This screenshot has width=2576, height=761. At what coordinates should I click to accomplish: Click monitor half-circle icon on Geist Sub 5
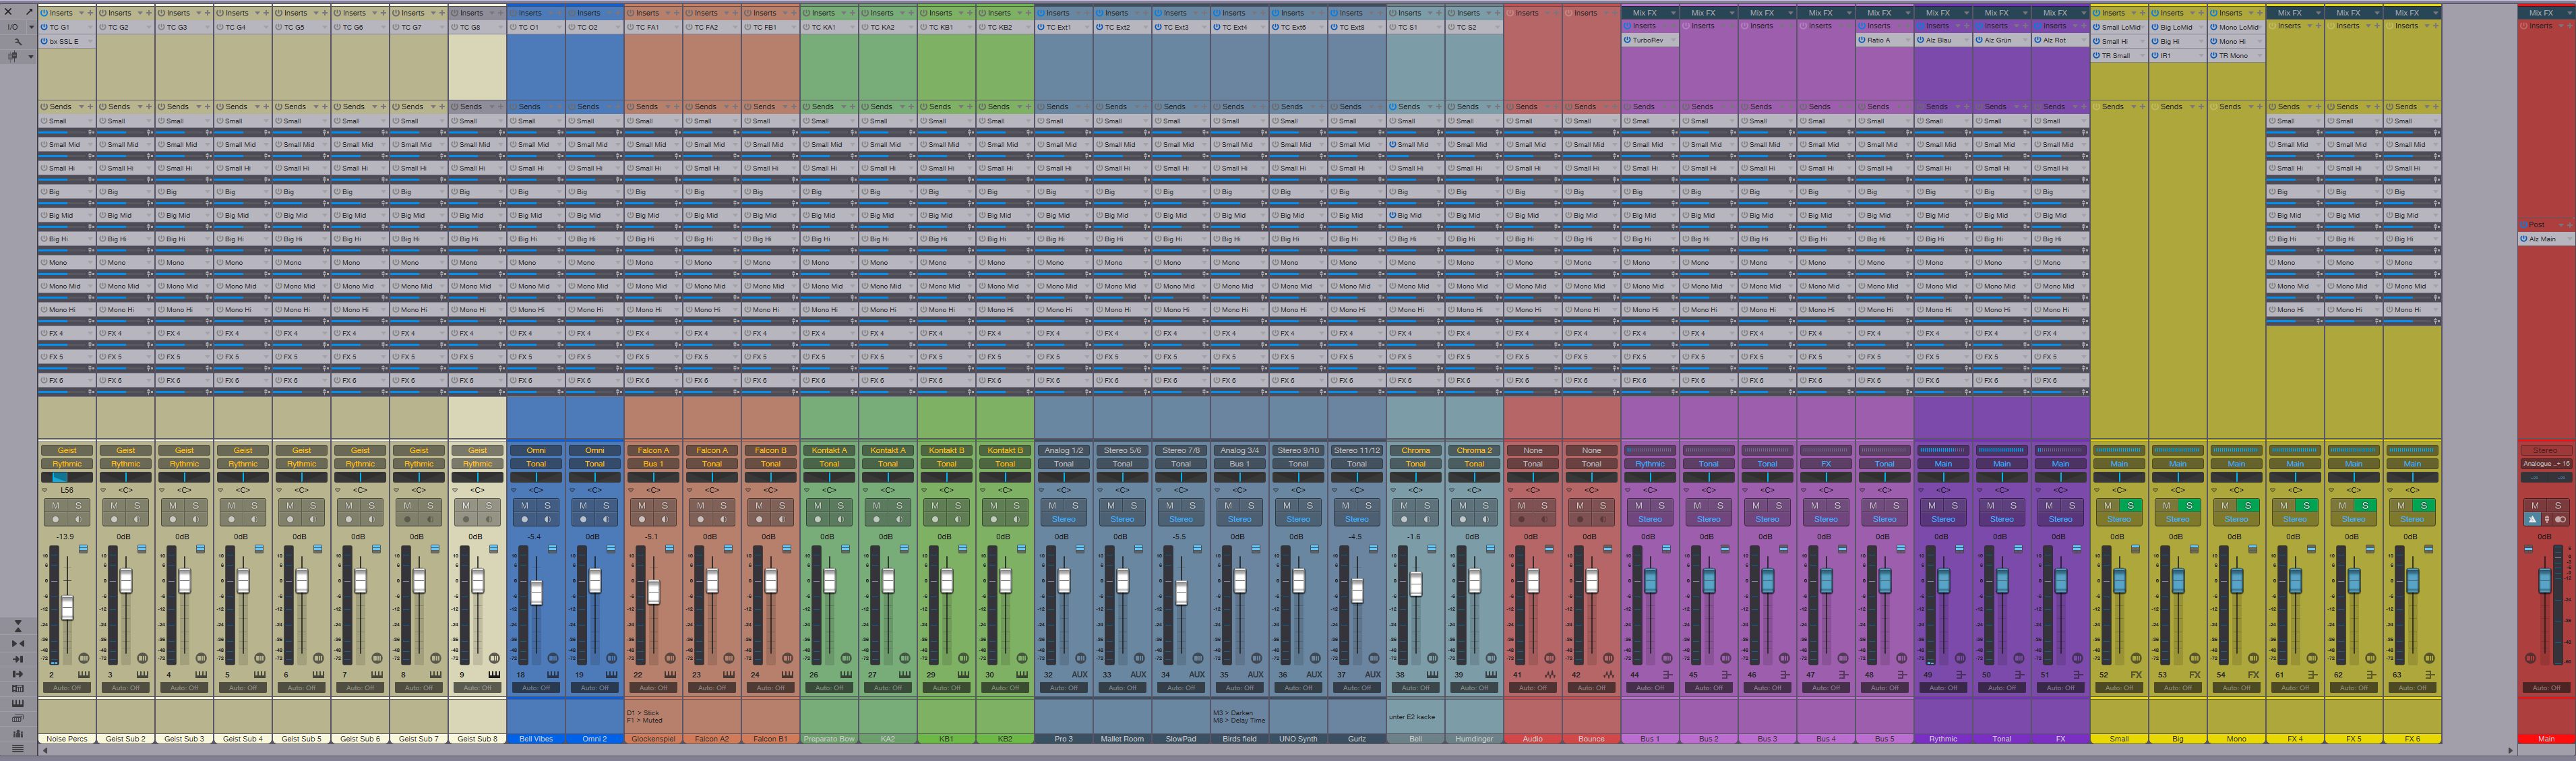pyautogui.click(x=313, y=519)
